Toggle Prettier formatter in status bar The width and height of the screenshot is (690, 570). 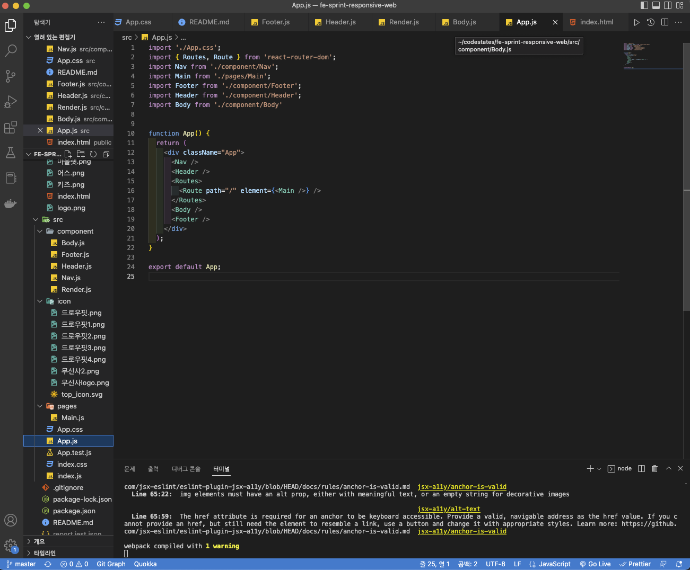(635, 564)
